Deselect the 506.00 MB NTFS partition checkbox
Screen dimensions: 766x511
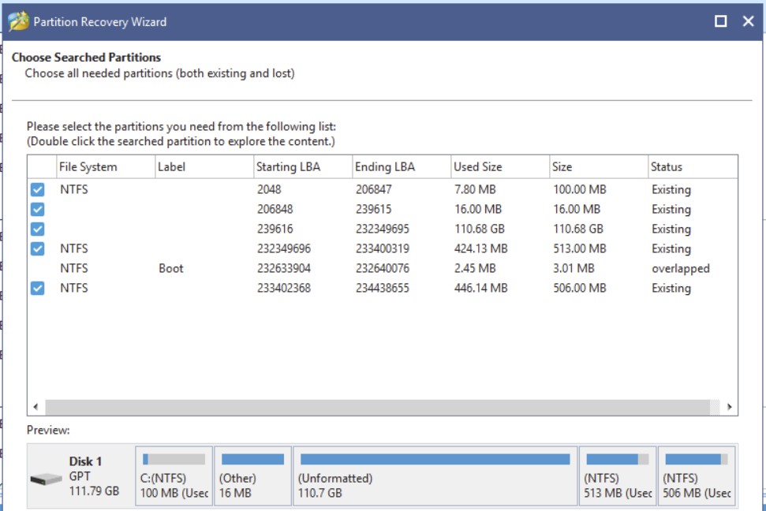[x=37, y=289]
